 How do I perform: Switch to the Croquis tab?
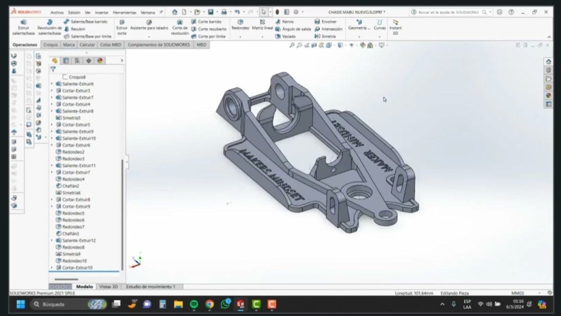tap(51, 45)
